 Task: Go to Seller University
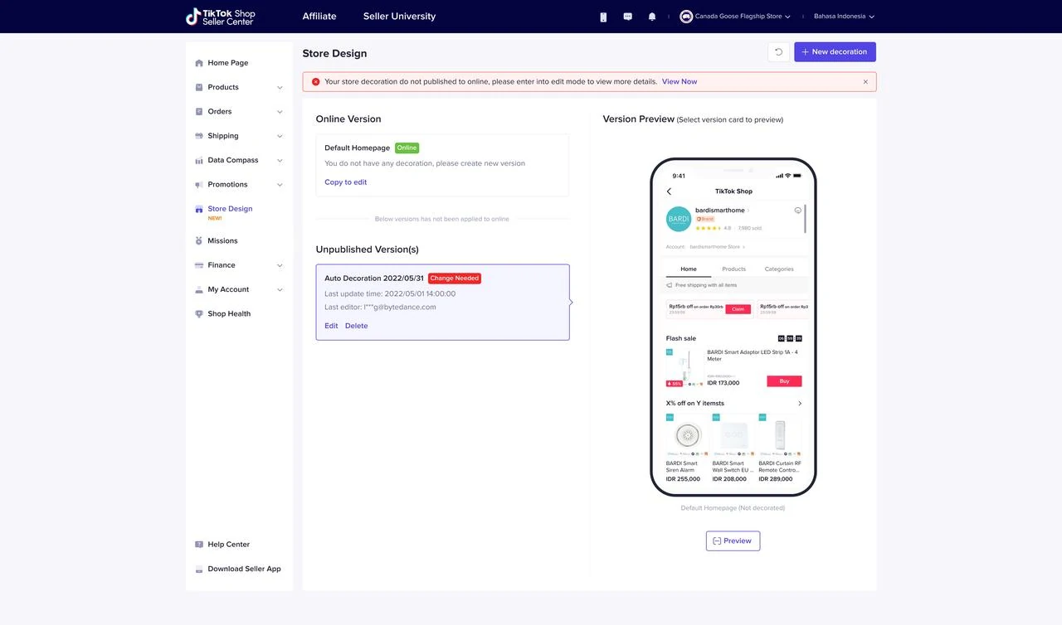(x=399, y=17)
